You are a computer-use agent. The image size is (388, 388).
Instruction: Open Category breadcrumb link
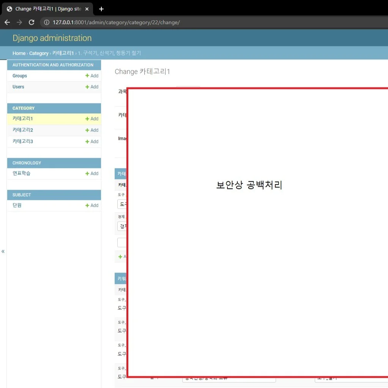tap(39, 53)
